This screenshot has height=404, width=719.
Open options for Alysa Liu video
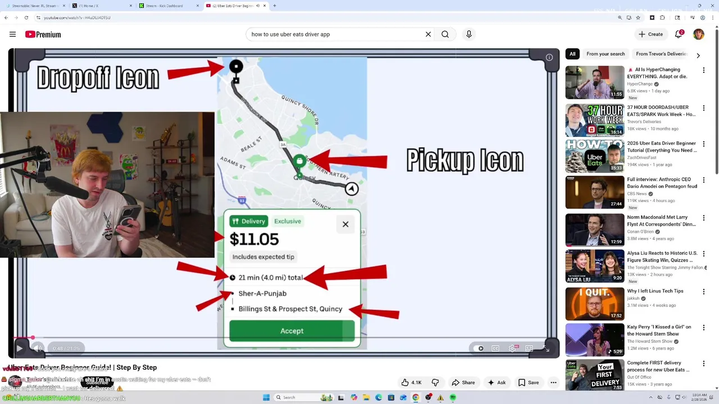pyautogui.click(x=703, y=254)
